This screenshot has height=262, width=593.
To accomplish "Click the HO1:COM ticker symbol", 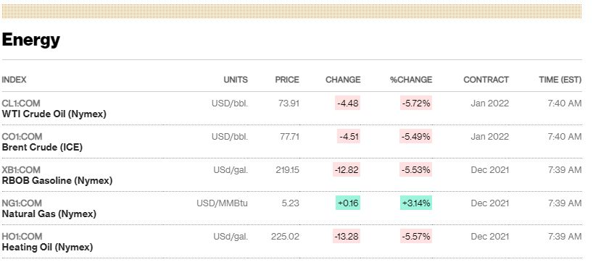I will 22,237.
